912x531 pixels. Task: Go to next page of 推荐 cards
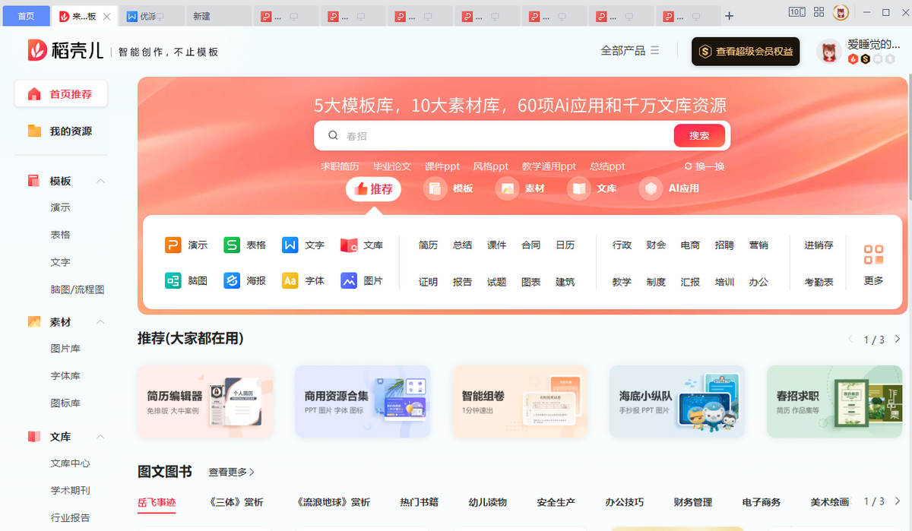click(x=898, y=339)
